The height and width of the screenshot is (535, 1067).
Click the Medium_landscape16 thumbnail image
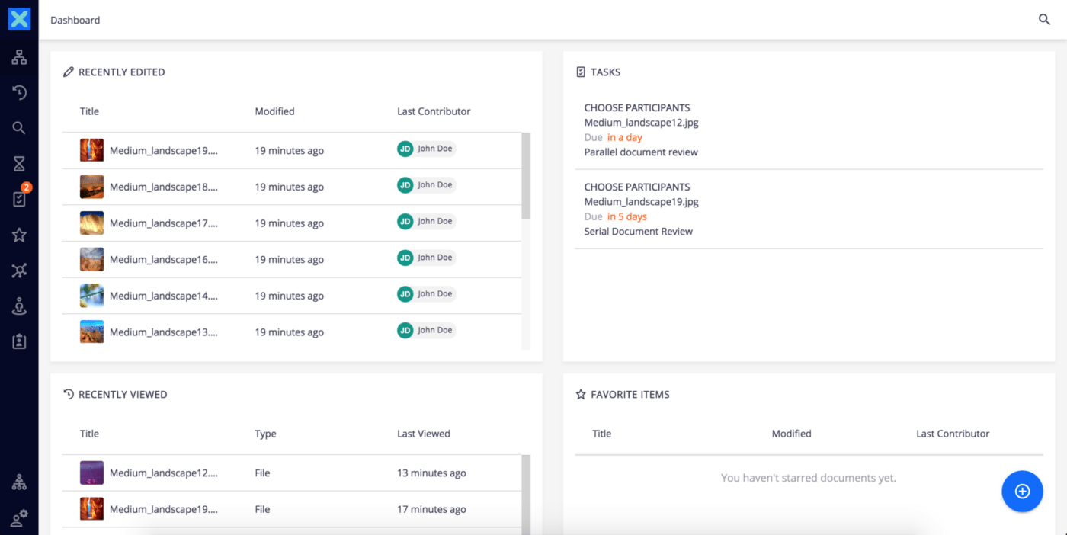[x=91, y=260]
